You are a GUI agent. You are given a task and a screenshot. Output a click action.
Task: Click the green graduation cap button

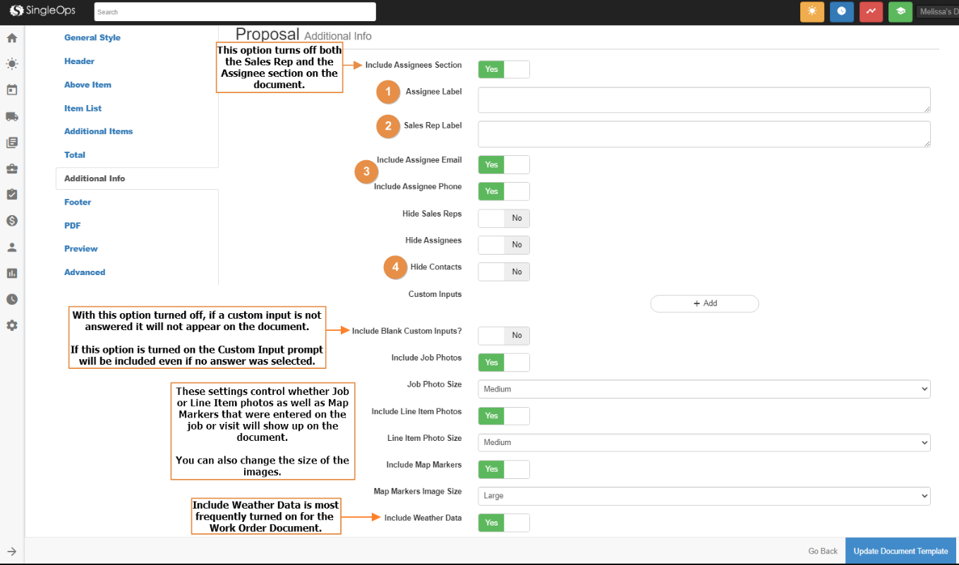900,12
